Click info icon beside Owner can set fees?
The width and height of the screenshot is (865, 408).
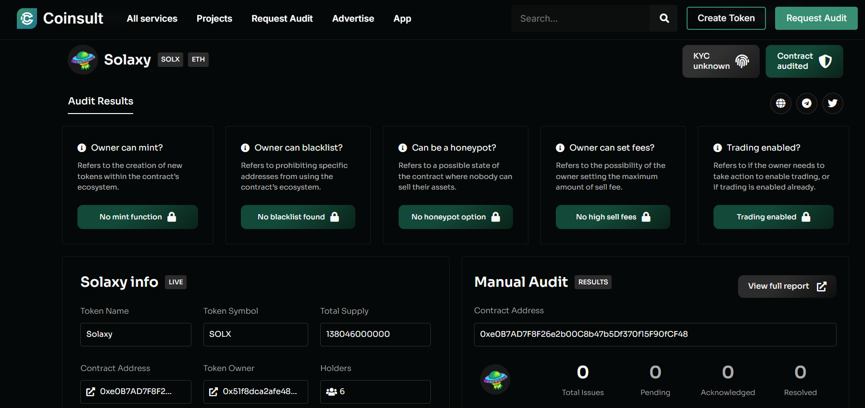pos(560,148)
